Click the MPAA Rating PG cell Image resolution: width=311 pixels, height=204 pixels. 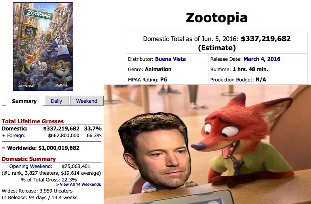(x=167, y=79)
